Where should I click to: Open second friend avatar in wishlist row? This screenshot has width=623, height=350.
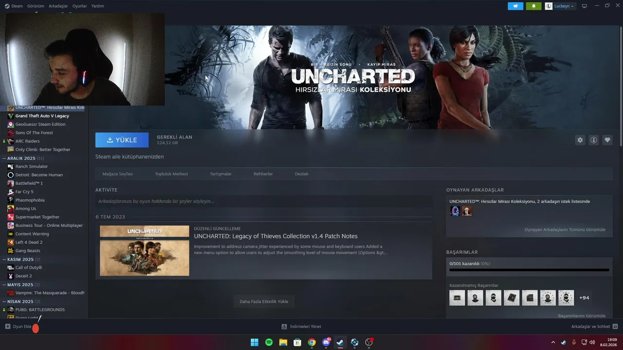(x=467, y=211)
